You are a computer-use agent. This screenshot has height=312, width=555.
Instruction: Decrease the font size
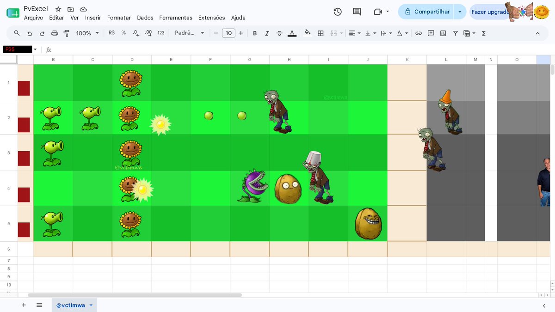click(x=216, y=33)
